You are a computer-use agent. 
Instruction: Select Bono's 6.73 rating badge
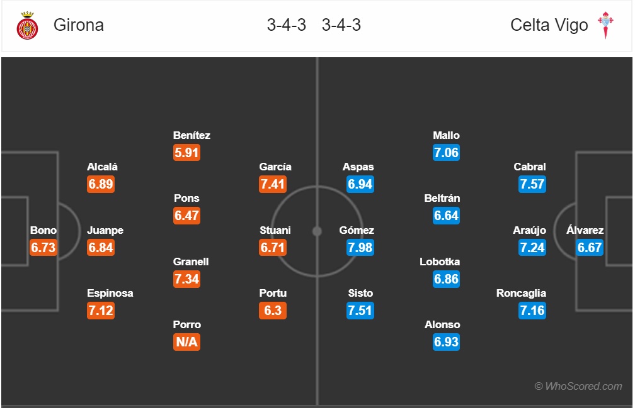coord(43,247)
